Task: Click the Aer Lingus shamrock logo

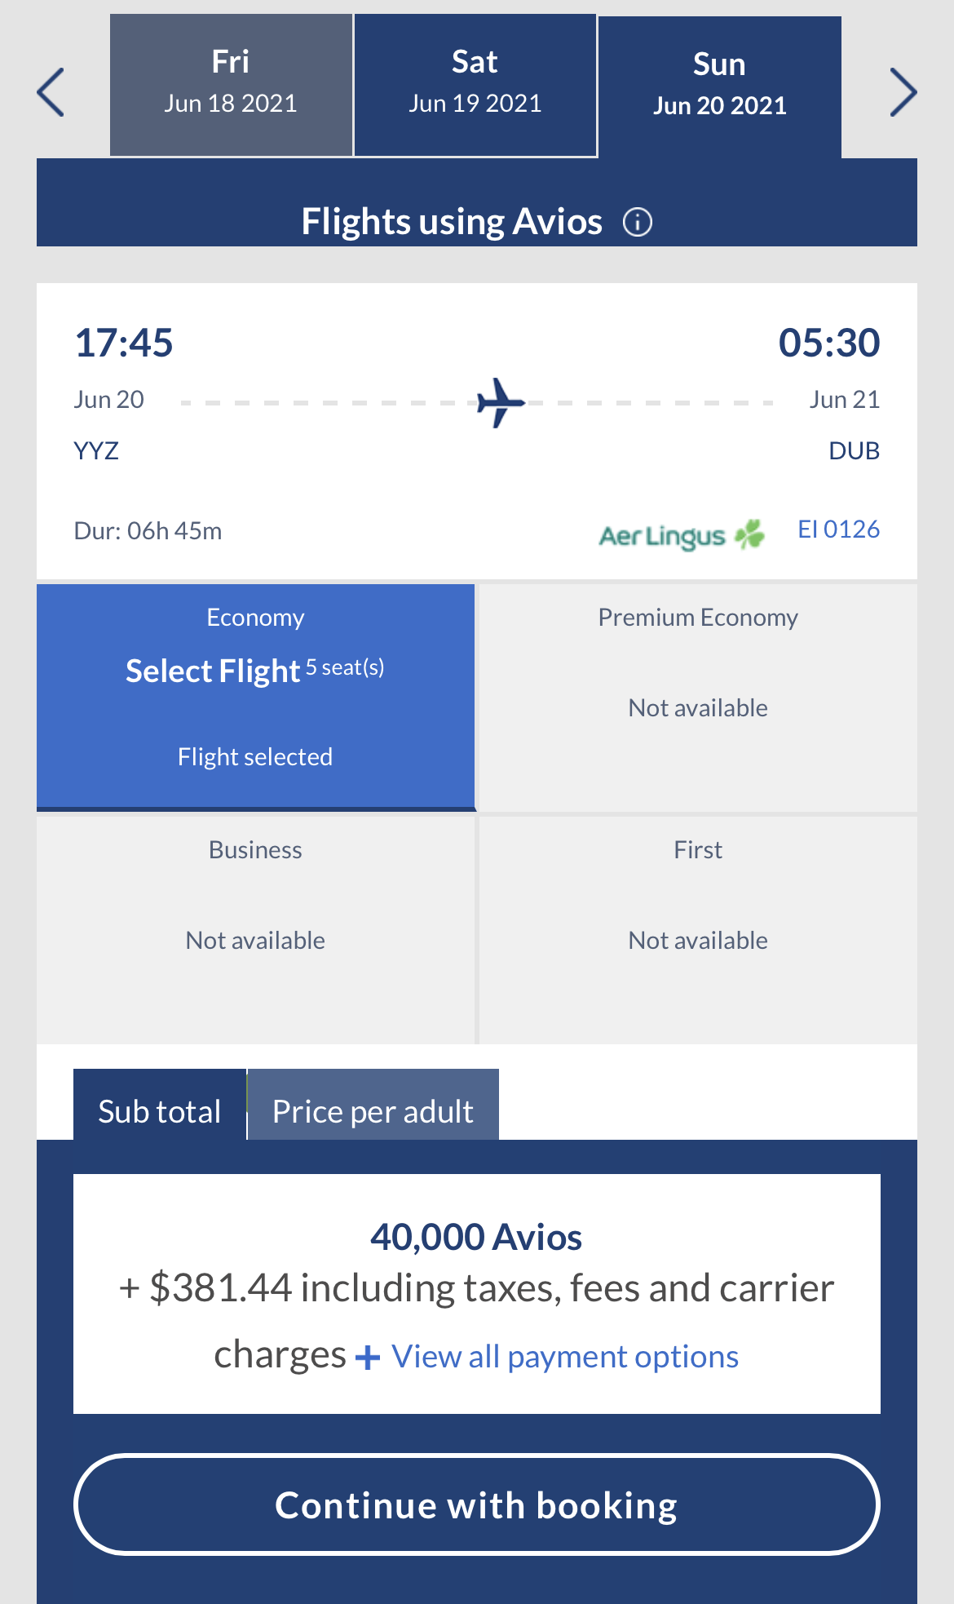Action: [749, 535]
